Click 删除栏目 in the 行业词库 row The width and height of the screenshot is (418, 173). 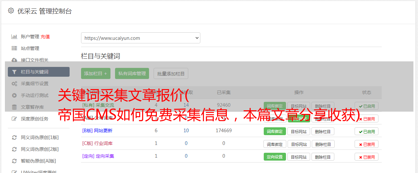(x=323, y=144)
